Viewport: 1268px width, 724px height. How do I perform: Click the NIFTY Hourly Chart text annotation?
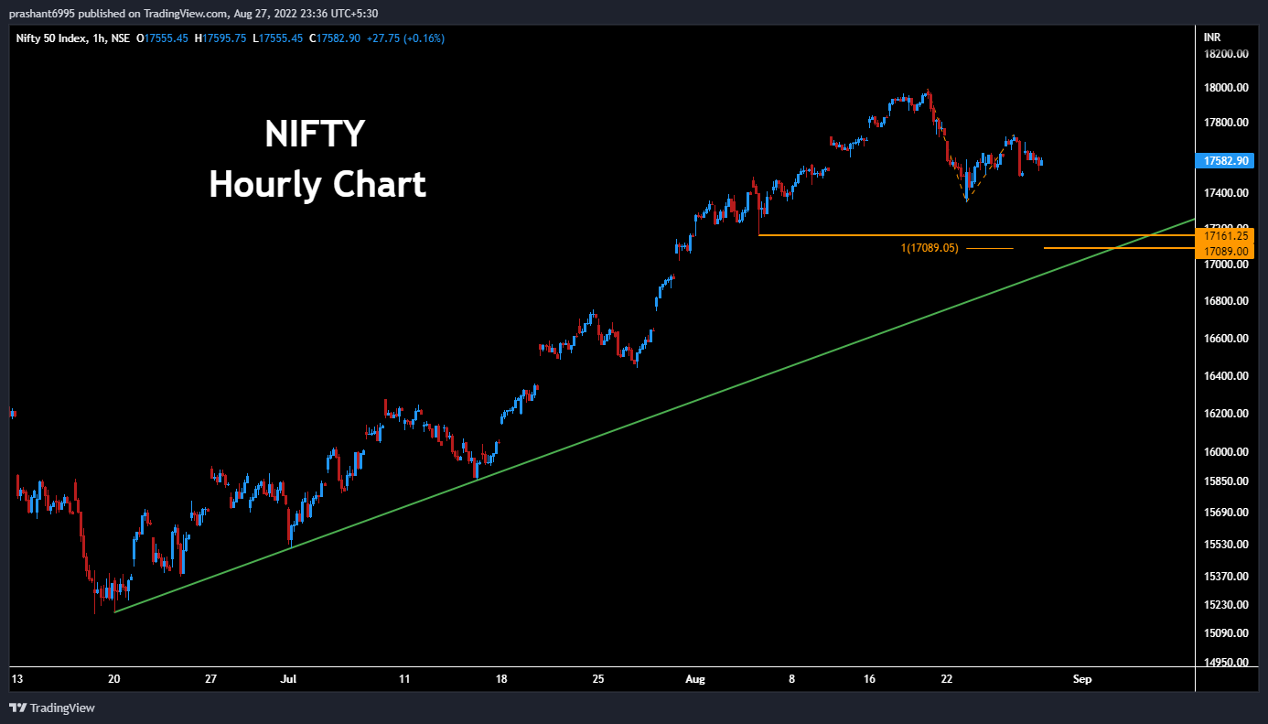(x=317, y=159)
